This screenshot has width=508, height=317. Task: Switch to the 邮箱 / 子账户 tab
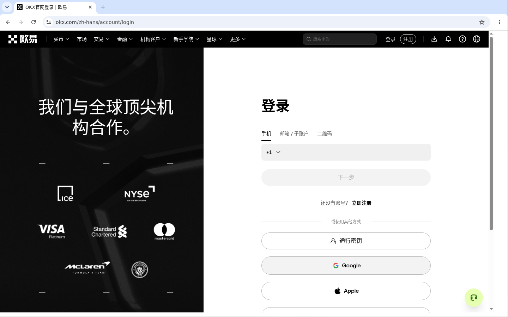click(x=294, y=134)
